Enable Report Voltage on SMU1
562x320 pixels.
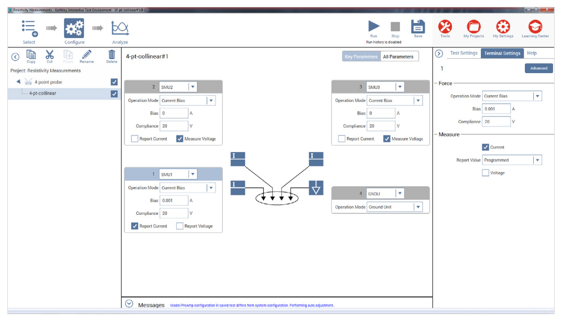point(179,225)
